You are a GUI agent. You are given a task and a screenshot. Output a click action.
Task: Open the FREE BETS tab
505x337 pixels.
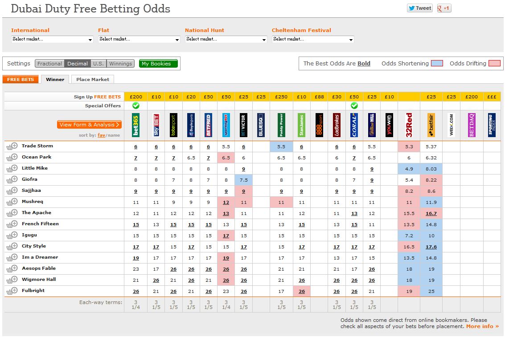point(21,79)
